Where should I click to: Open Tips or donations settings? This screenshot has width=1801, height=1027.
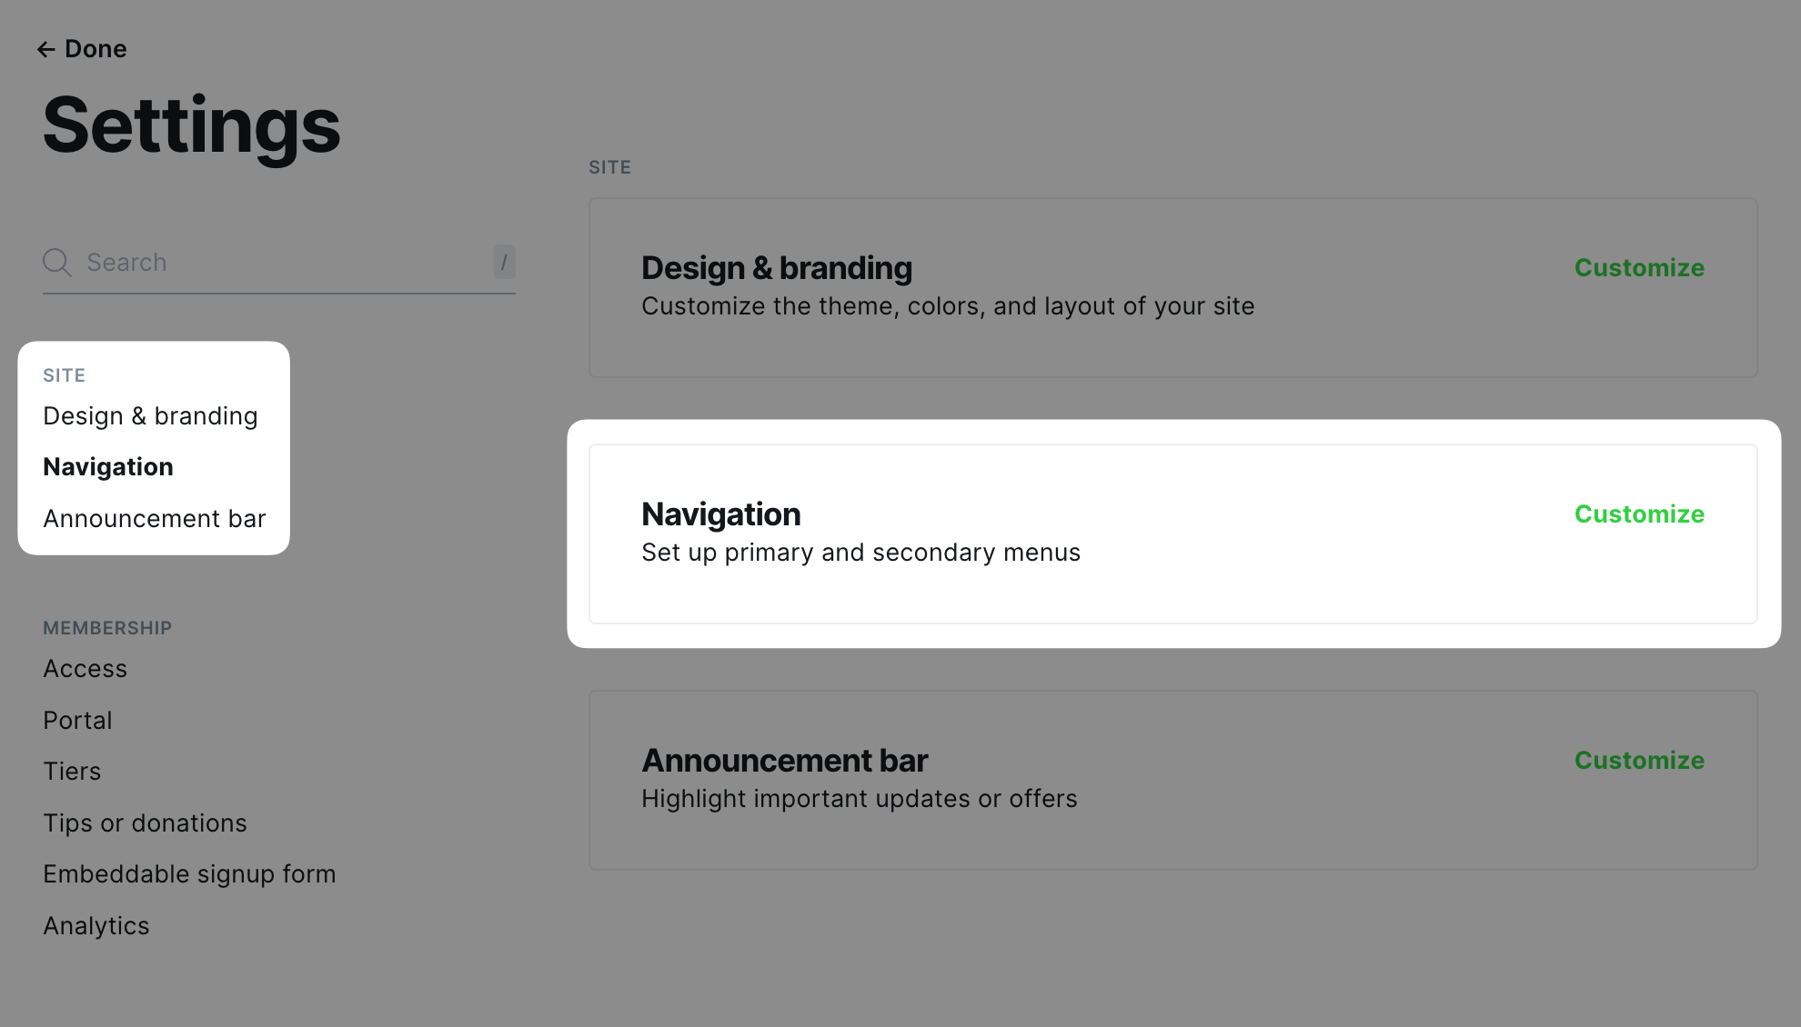point(145,823)
